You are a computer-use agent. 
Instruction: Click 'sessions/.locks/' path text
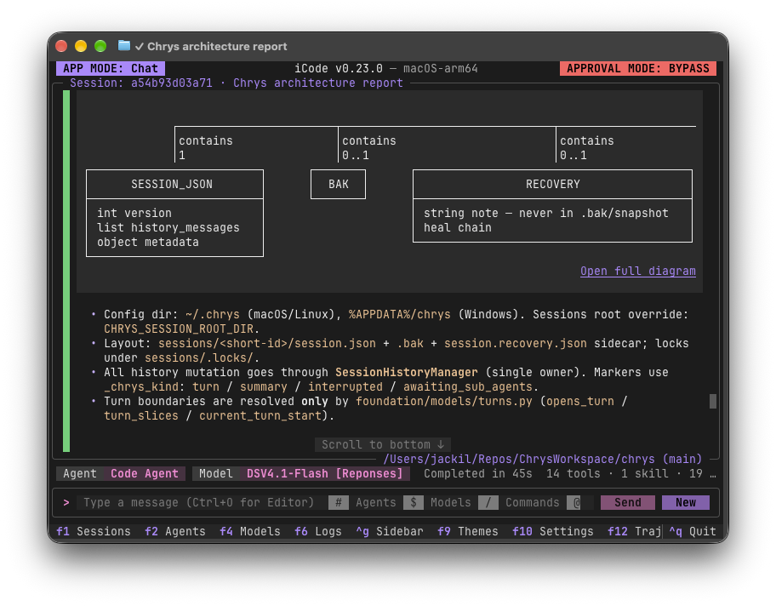(199, 357)
